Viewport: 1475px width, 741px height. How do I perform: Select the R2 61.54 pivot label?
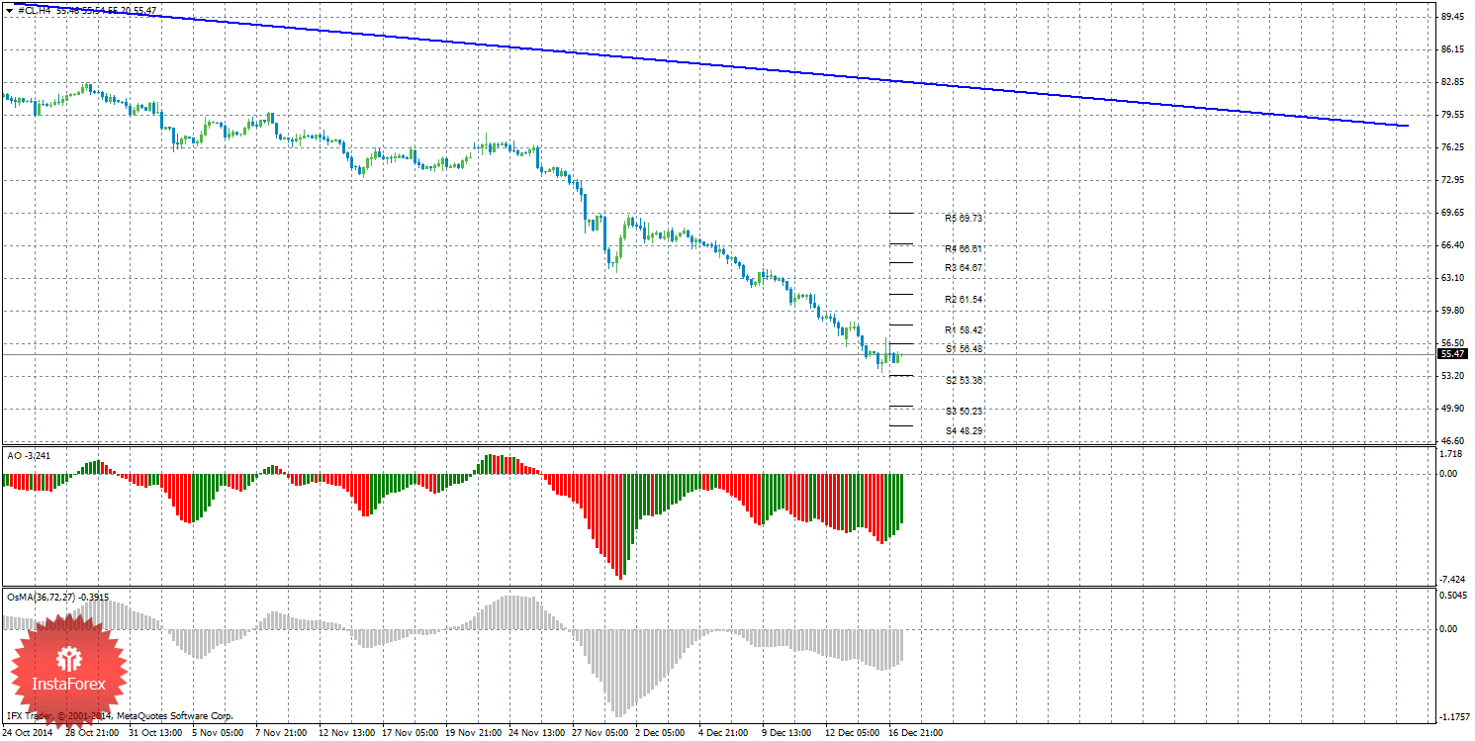[963, 299]
